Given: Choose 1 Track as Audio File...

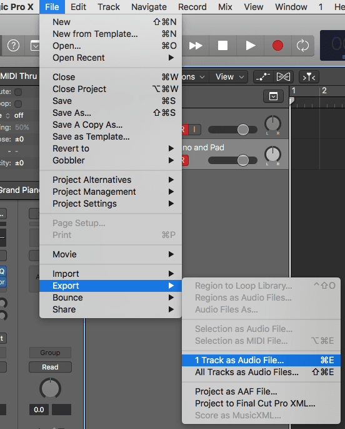Looking at the screenshot, I should 261,360.
